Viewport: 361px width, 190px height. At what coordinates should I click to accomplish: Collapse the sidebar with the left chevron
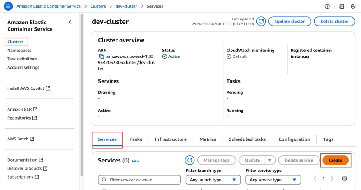[x=70, y=22]
